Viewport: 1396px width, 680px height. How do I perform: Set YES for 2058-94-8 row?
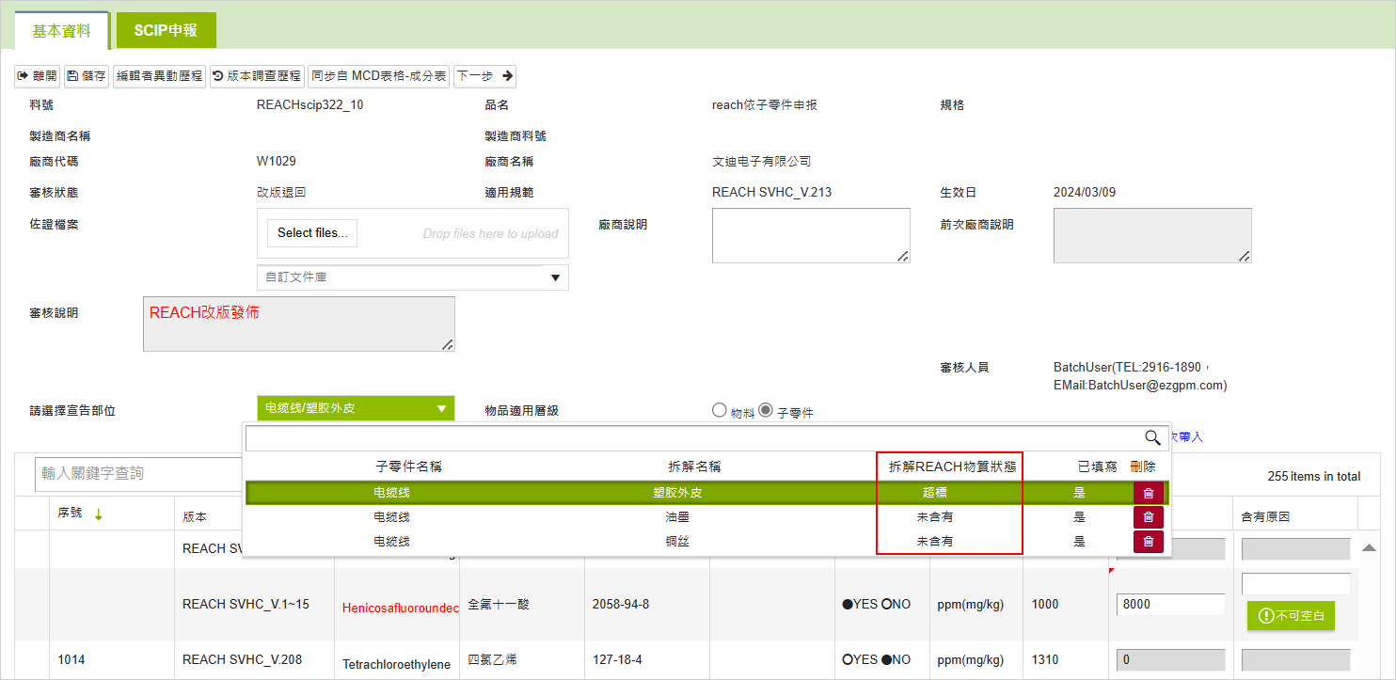[848, 605]
